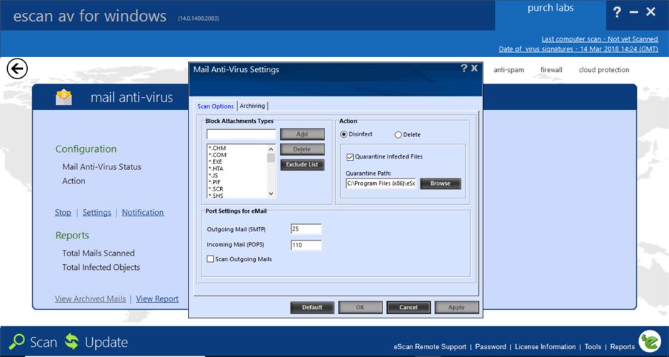Click the purch labs header label
Image resolution: width=669 pixels, height=357 pixels.
click(550, 8)
